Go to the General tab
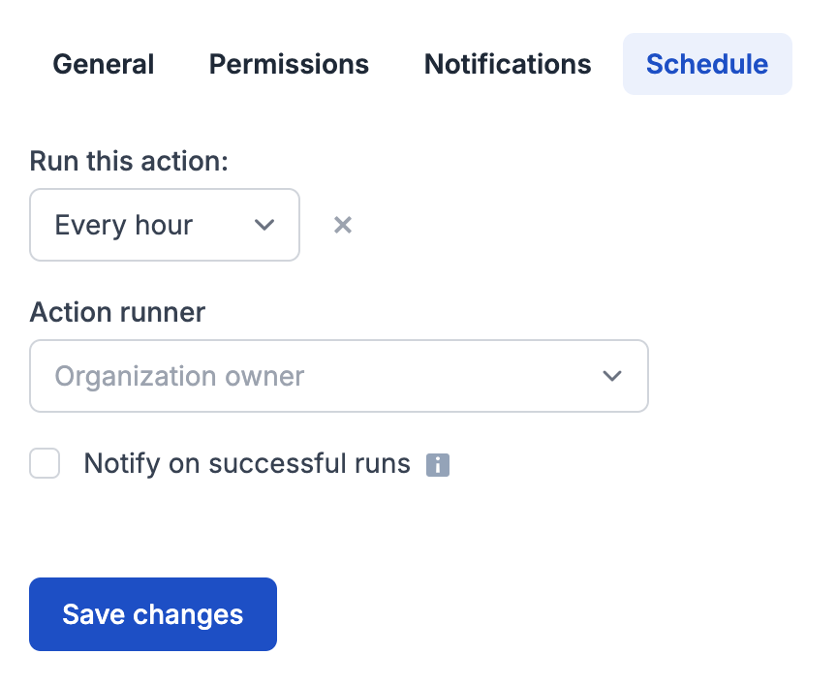The image size is (837, 686). click(x=103, y=64)
